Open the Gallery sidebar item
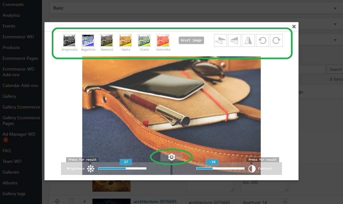Image resolution: width=343 pixels, height=204 pixels. (x=9, y=96)
